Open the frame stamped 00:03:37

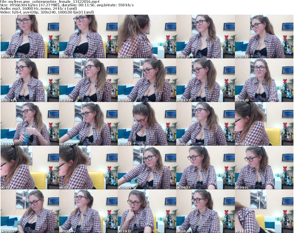(x=147, y=80)
